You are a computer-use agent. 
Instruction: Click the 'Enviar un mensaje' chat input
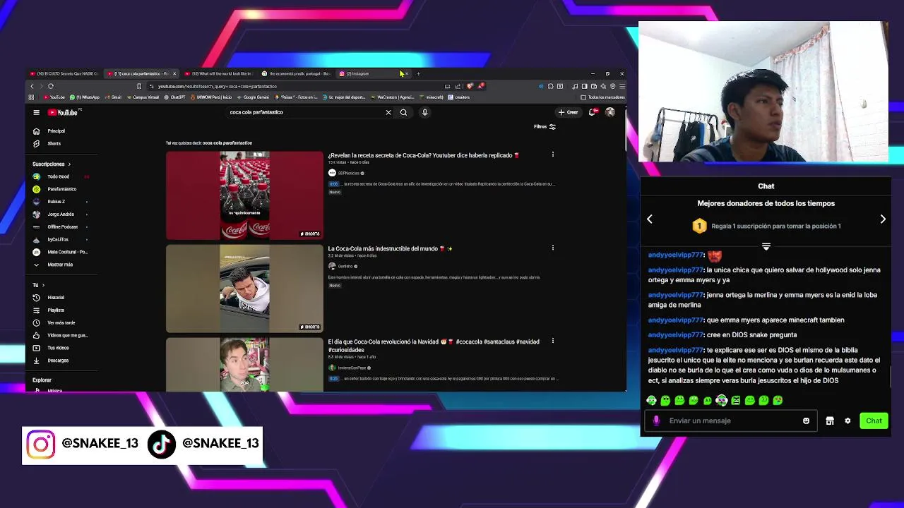(731, 421)
